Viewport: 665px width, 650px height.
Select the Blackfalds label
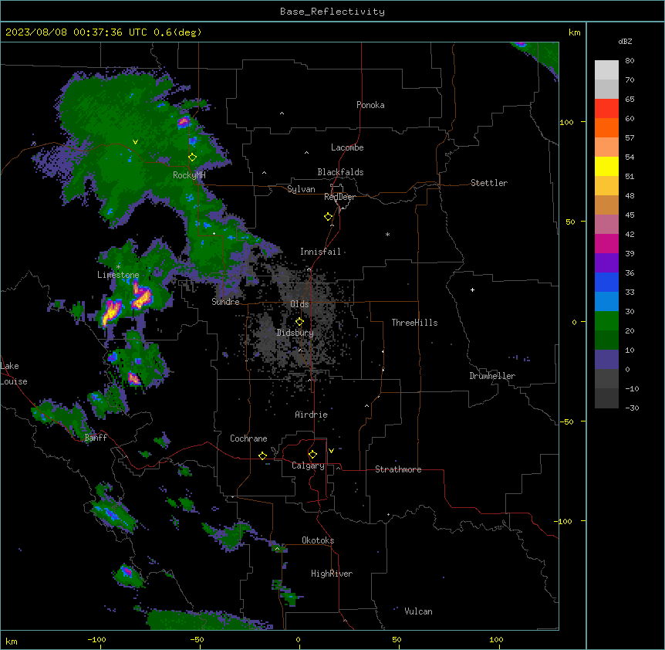[x=340, y=172]
